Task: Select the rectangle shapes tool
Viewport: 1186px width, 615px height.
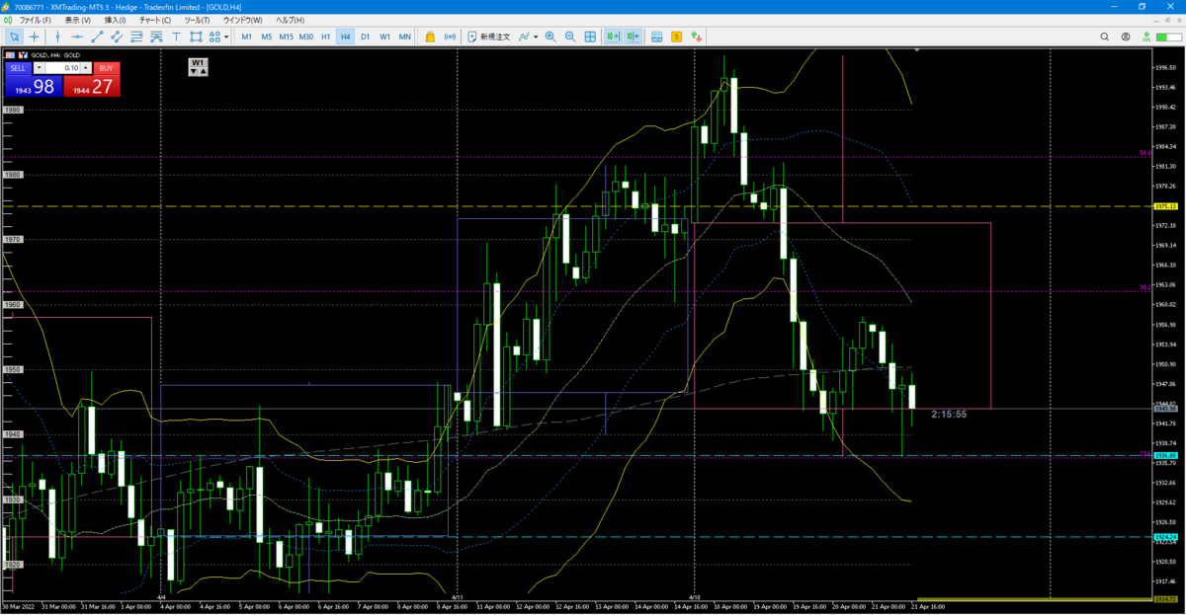Action: coord(196,37)
